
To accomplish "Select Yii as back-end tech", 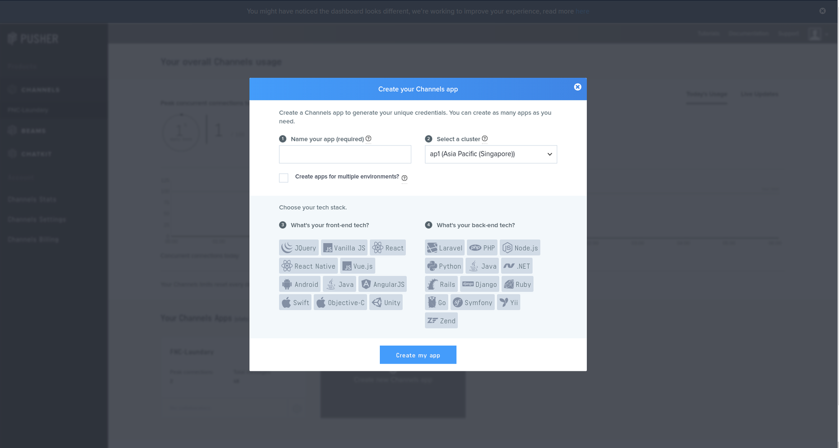I will 508,302.
